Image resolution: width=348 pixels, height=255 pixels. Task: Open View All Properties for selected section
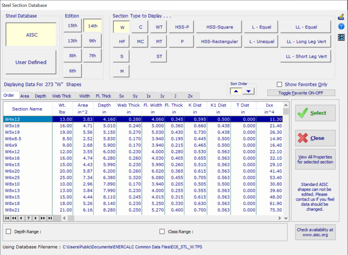point(315,159)
